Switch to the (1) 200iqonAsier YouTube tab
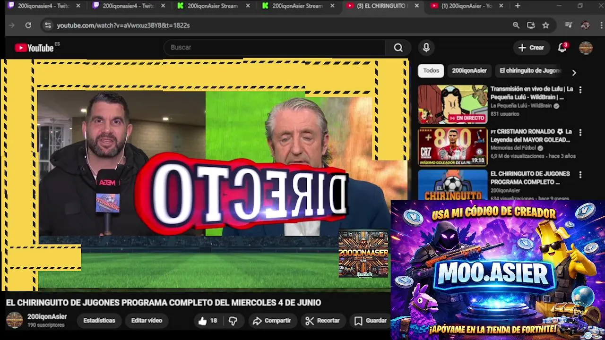The height and width of the screenshot is (340, 605). pos(467,6)
